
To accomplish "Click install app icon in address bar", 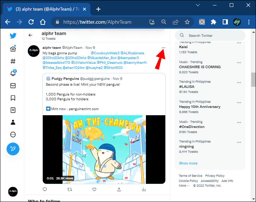I will coord(152,22).
